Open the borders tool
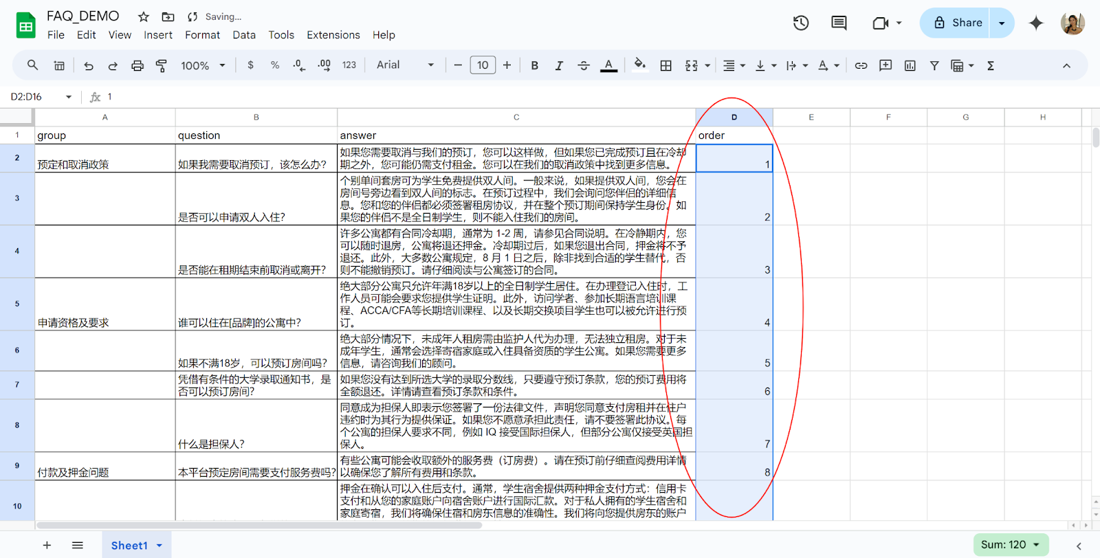The image size is (1100, 558). [665, 65]
